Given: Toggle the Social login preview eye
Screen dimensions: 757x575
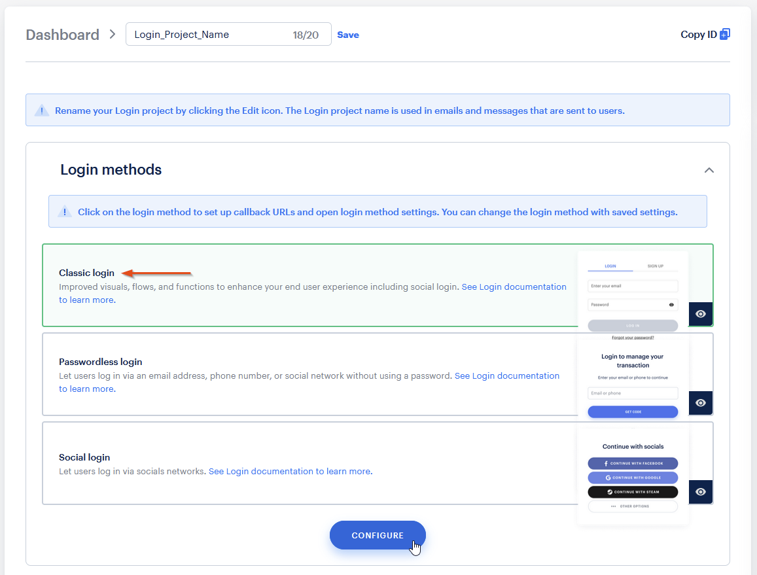Looking at the screenshot, I should point(701,491).
